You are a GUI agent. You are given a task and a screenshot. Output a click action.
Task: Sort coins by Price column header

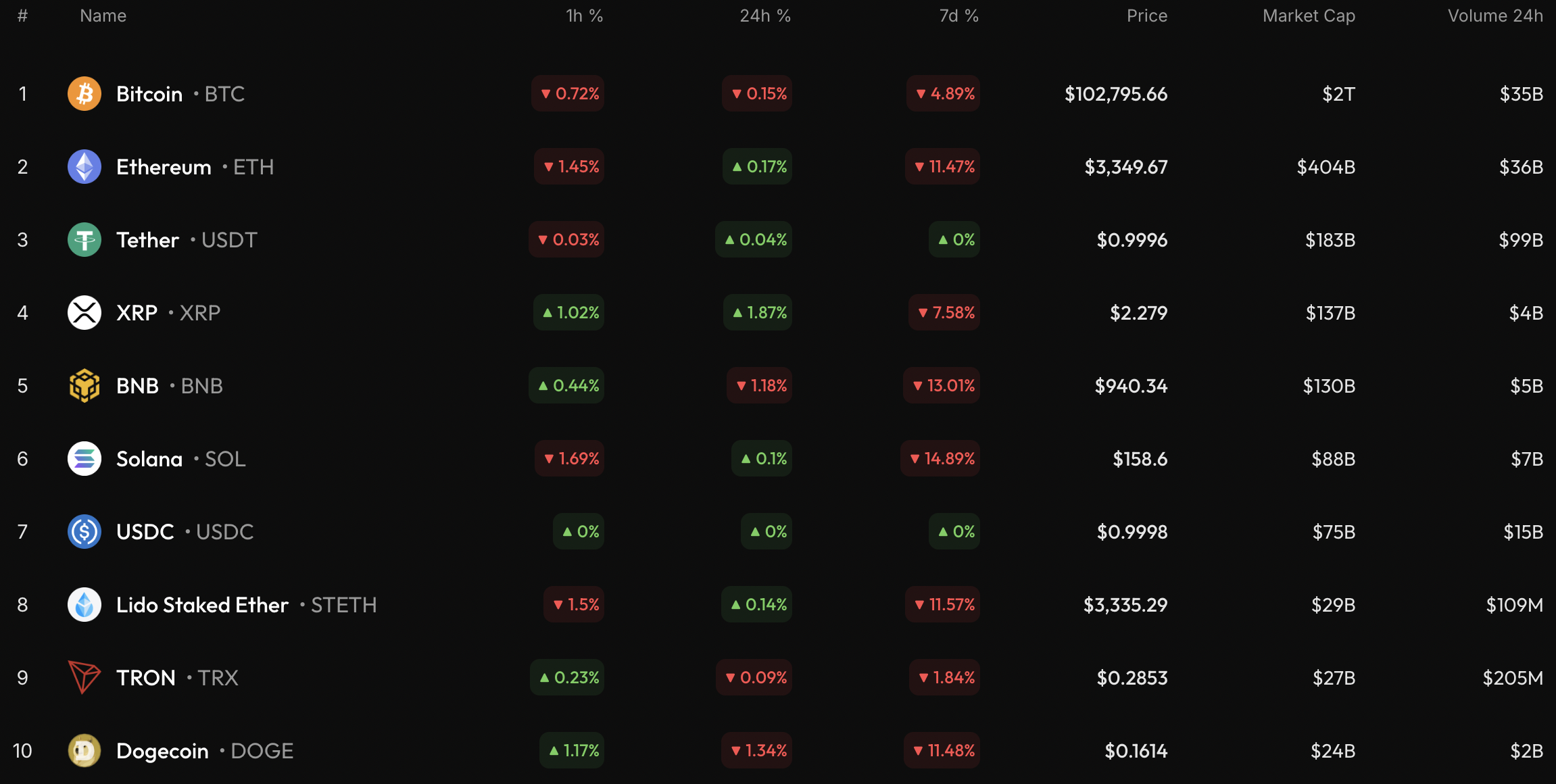pos(1146,16)
